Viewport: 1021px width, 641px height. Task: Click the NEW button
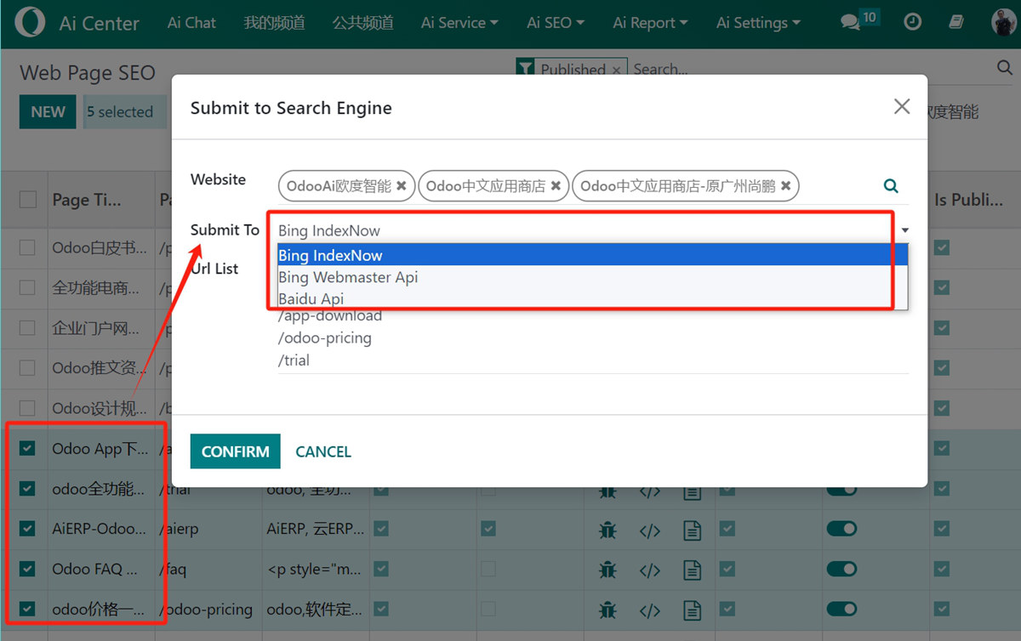click(48, 111)
